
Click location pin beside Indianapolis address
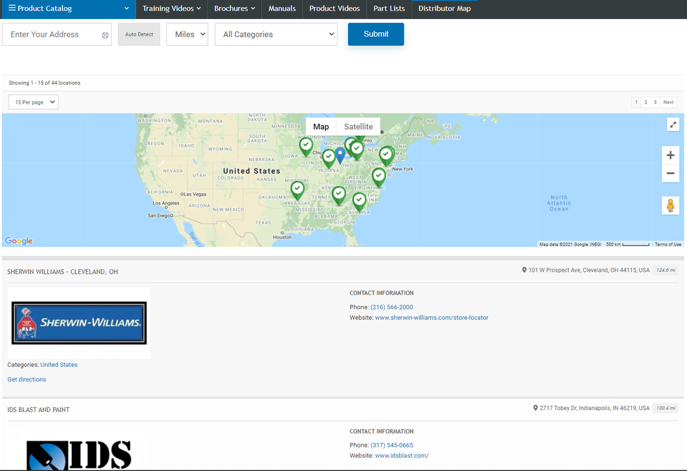pos(535,408)
